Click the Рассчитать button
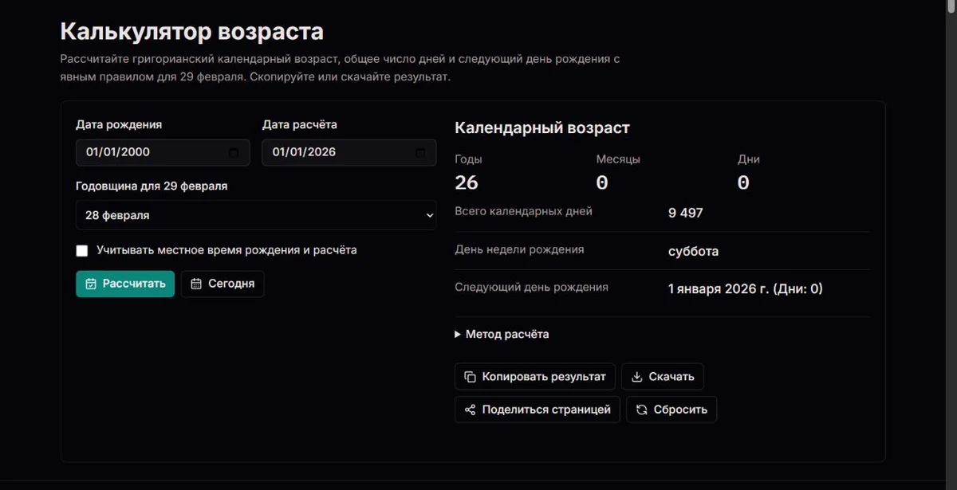 (125, 284)
